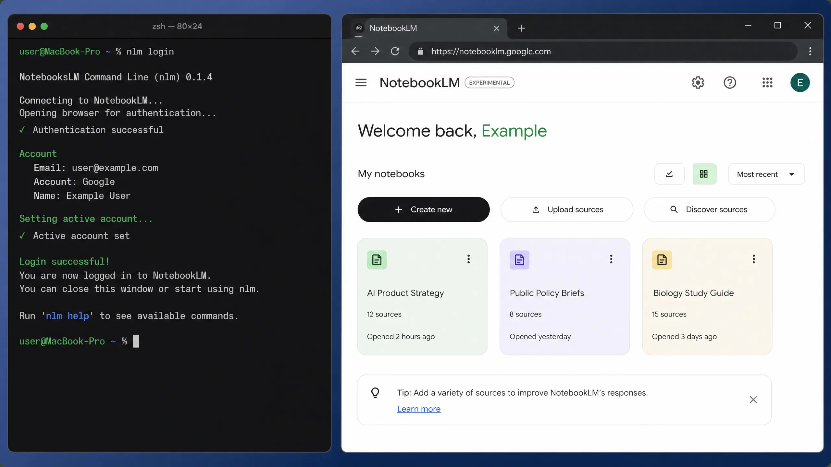
Task: Click the terminal title 'zsh — 80×24'
Action: pyautogui.click(x=177, y=26)
